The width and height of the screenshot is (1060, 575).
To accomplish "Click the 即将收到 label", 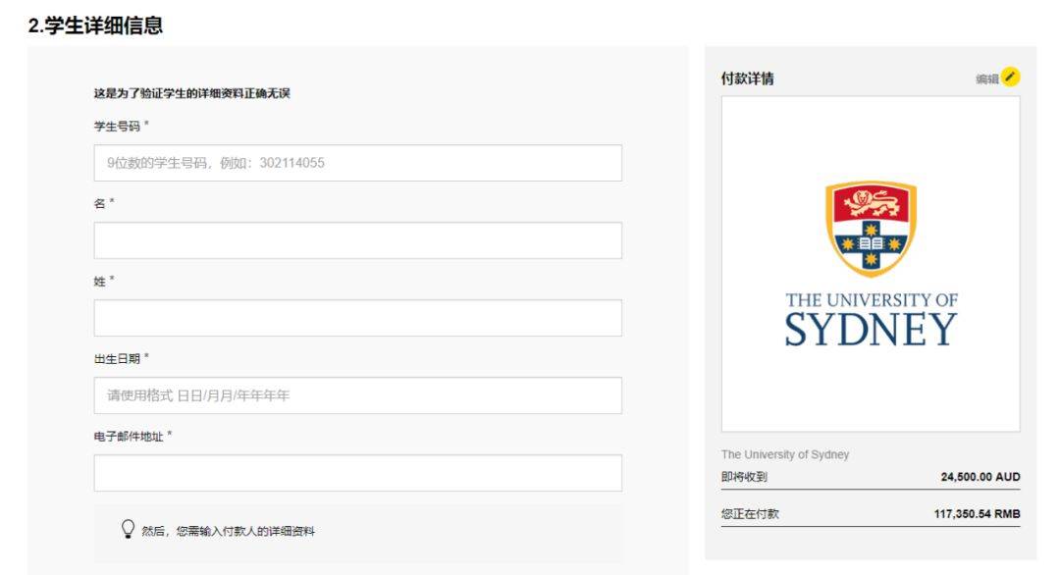I will point(744,477).
